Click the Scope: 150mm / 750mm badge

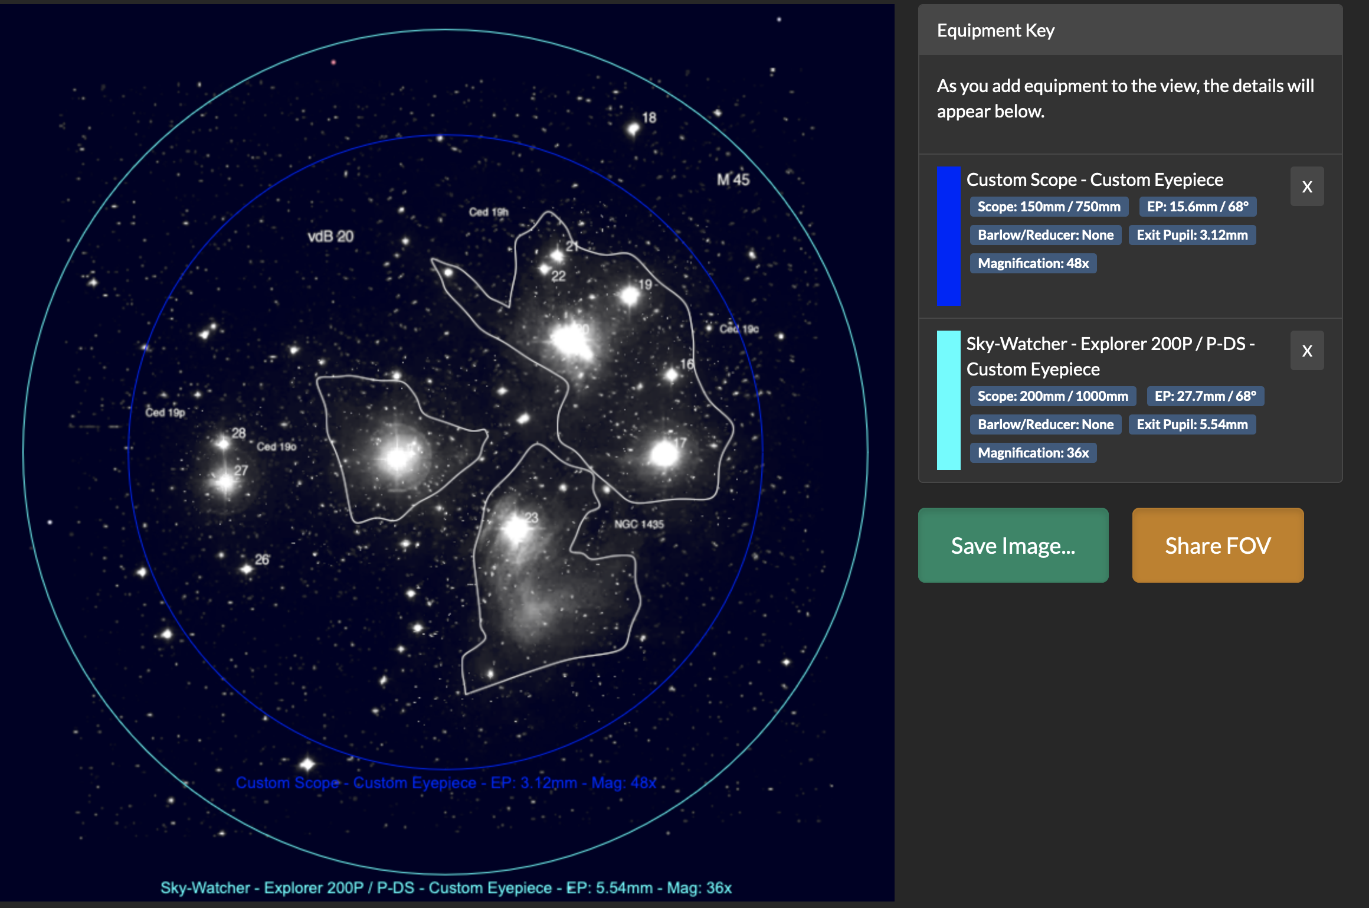(x=1049, y=207)
